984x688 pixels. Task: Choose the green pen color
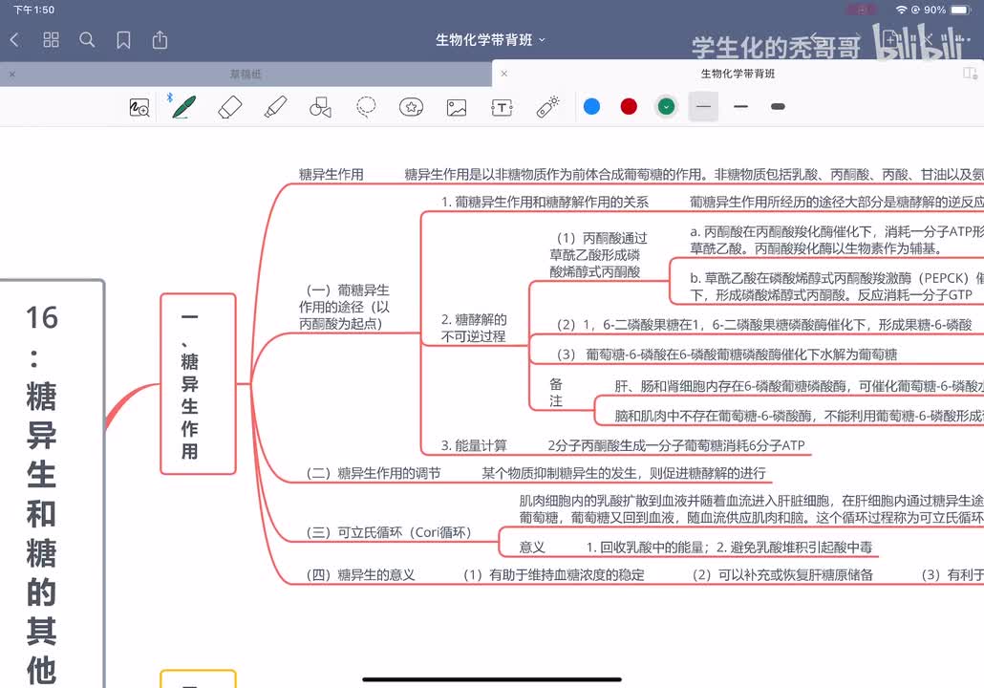667,107
